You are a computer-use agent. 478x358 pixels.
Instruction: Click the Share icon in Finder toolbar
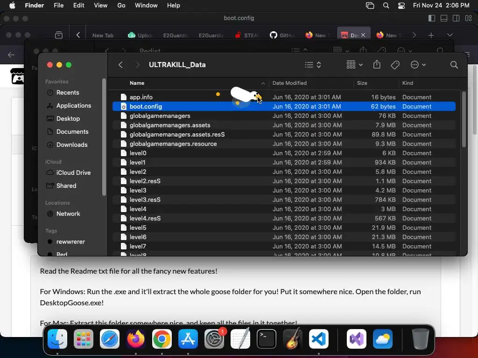tap(377, 64)
